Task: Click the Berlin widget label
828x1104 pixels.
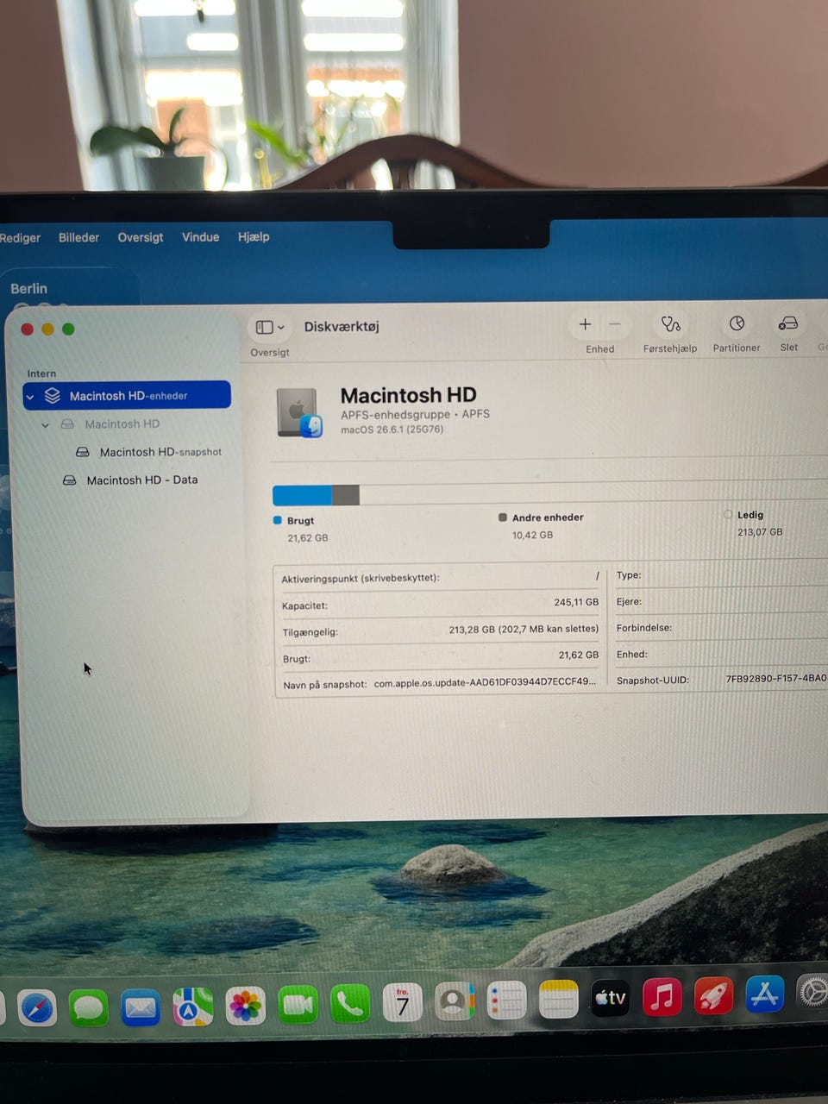Action: 28,289
